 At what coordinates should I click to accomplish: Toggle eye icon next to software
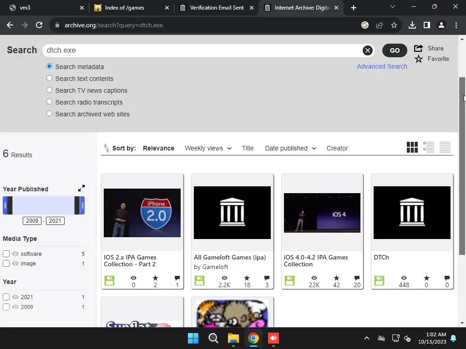15,254
